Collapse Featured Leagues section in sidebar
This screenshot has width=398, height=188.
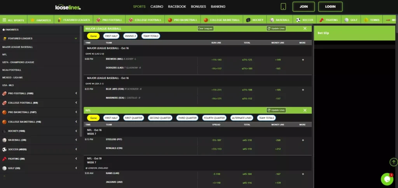pos(76,38)
